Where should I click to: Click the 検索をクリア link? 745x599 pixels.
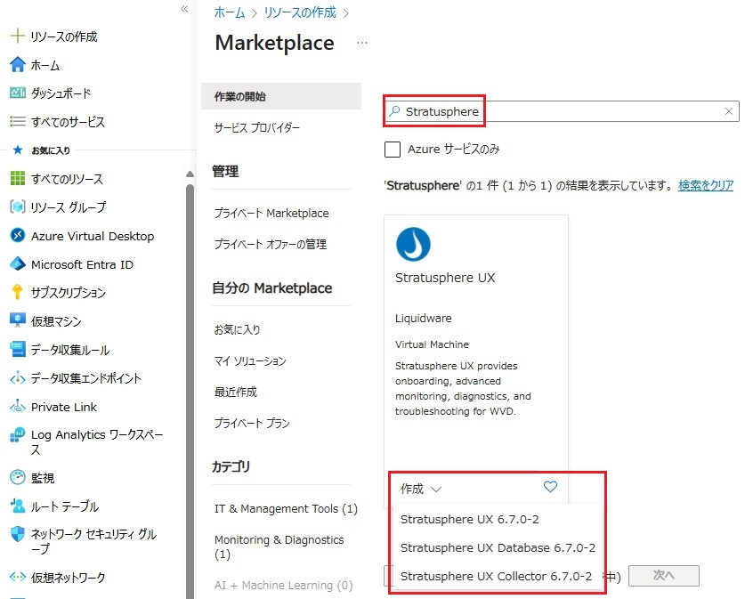(x=706, y=185)
